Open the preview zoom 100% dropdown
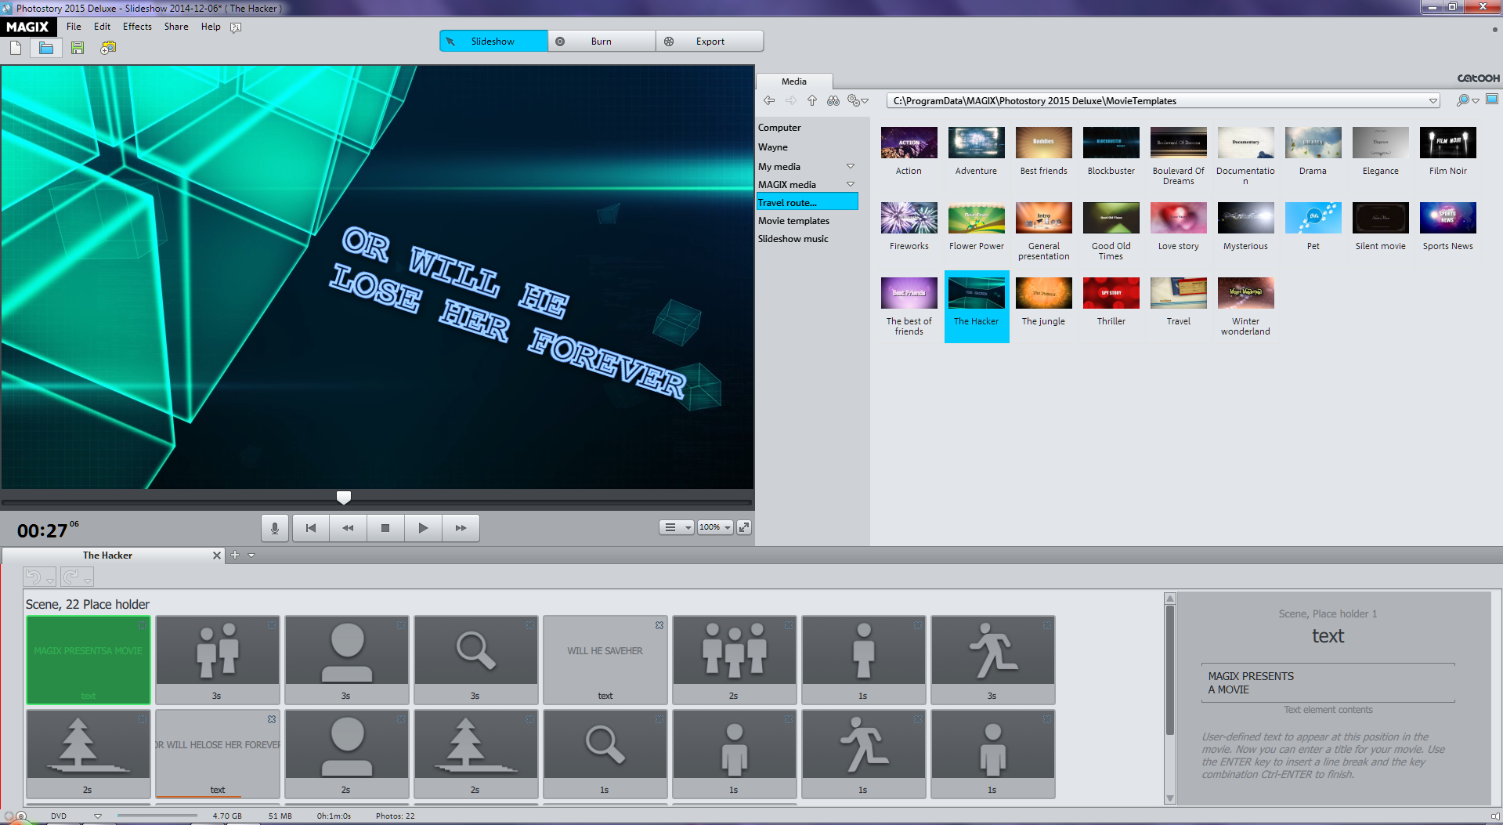 pyautogui.click(x=715, y=527)
